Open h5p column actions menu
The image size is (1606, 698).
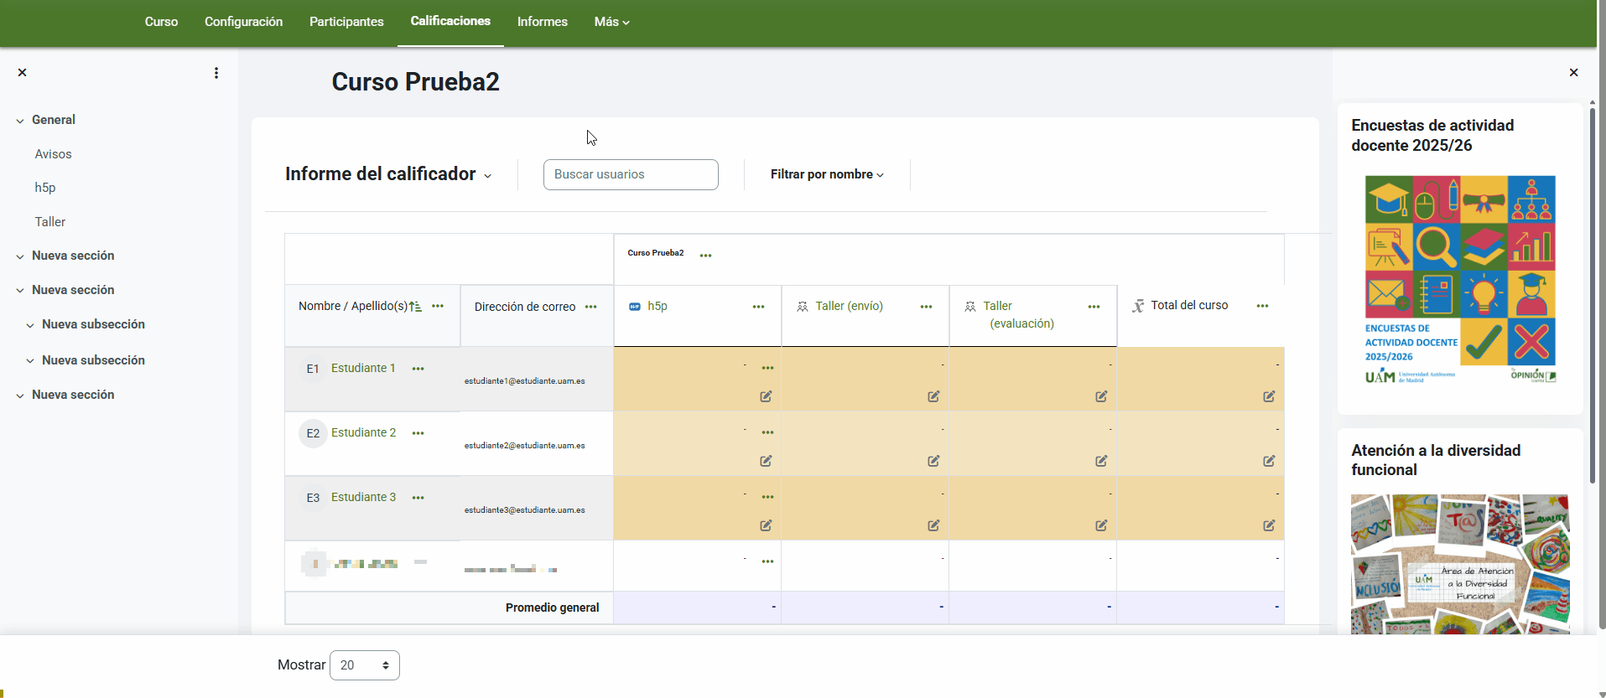[x=759, y=307]
